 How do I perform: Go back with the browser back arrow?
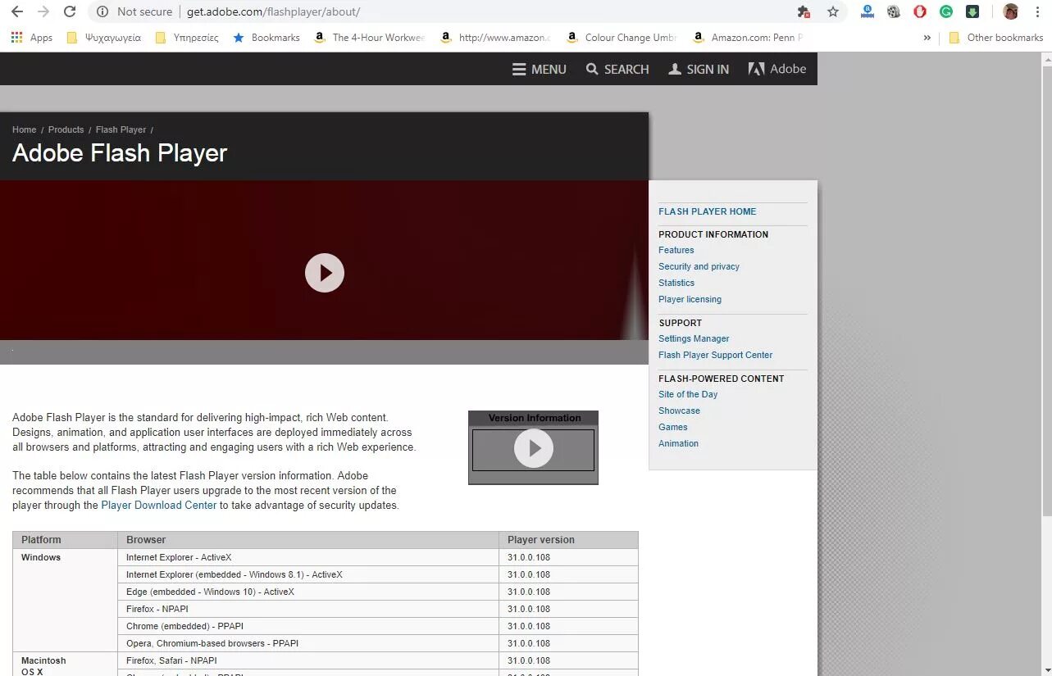click(16, 11)
